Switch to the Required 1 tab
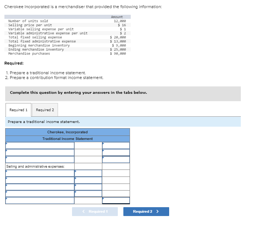The height and width of the screenshot is (226, 253). pos(18,110)
